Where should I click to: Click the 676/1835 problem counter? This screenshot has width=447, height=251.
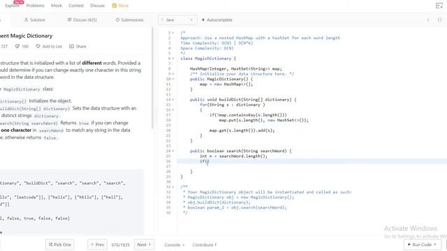click(x=121, y=245)
